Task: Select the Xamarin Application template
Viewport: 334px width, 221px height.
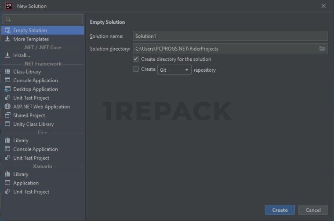Action: click(x=26, y=183)
